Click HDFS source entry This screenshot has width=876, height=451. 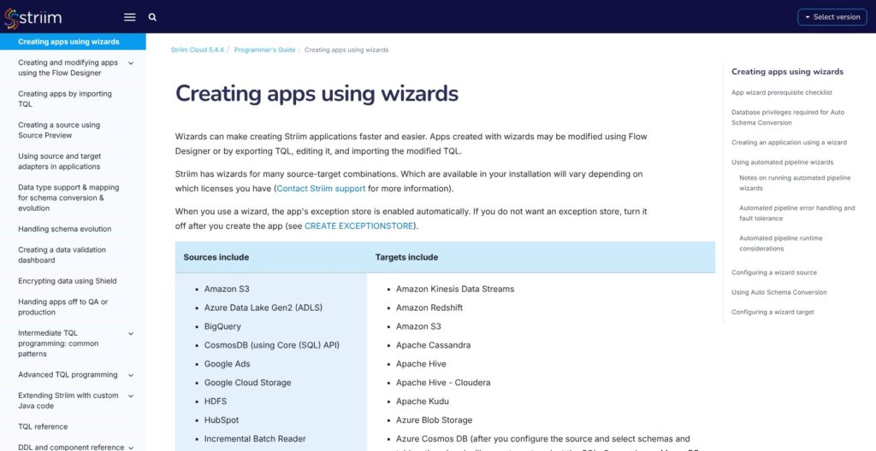[215, 401]
